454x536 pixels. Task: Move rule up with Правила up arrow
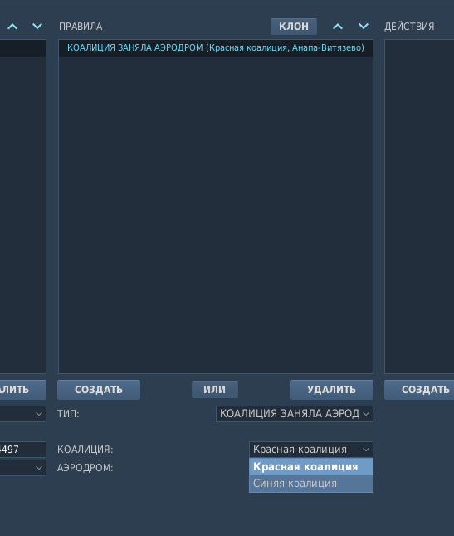click(338, 27)
